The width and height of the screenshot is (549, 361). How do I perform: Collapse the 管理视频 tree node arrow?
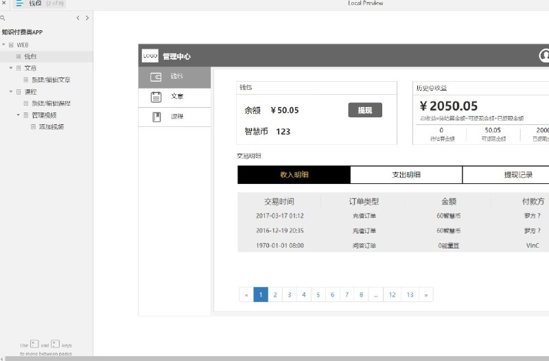(19, 115)
